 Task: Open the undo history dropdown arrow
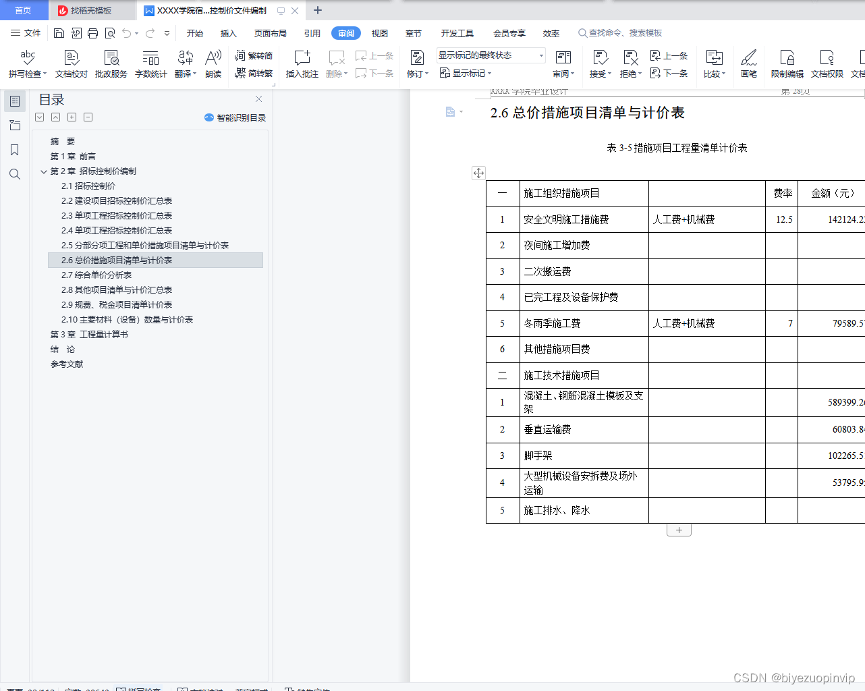tap(136, 33)
